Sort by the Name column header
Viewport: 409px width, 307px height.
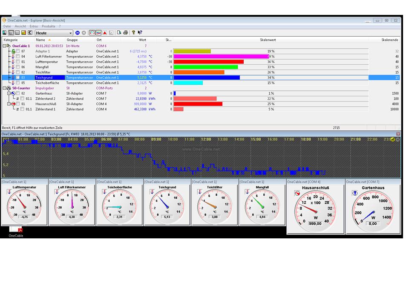pos(40,40)
